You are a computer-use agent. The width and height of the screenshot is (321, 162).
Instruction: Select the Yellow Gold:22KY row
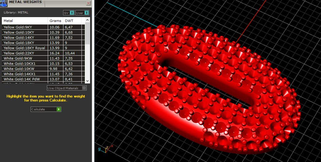click(43, 53)
